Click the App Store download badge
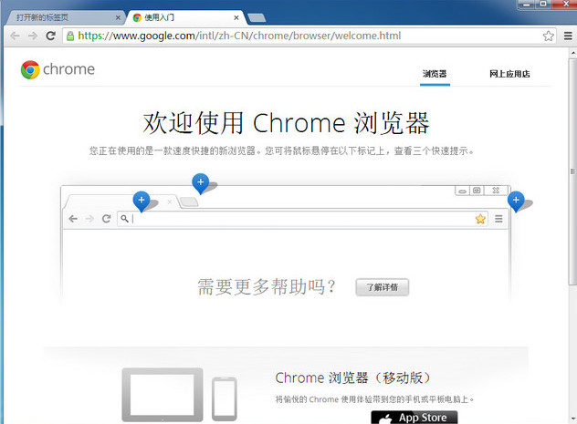Screen dimensions: 577x424 (x=414, y=418)
